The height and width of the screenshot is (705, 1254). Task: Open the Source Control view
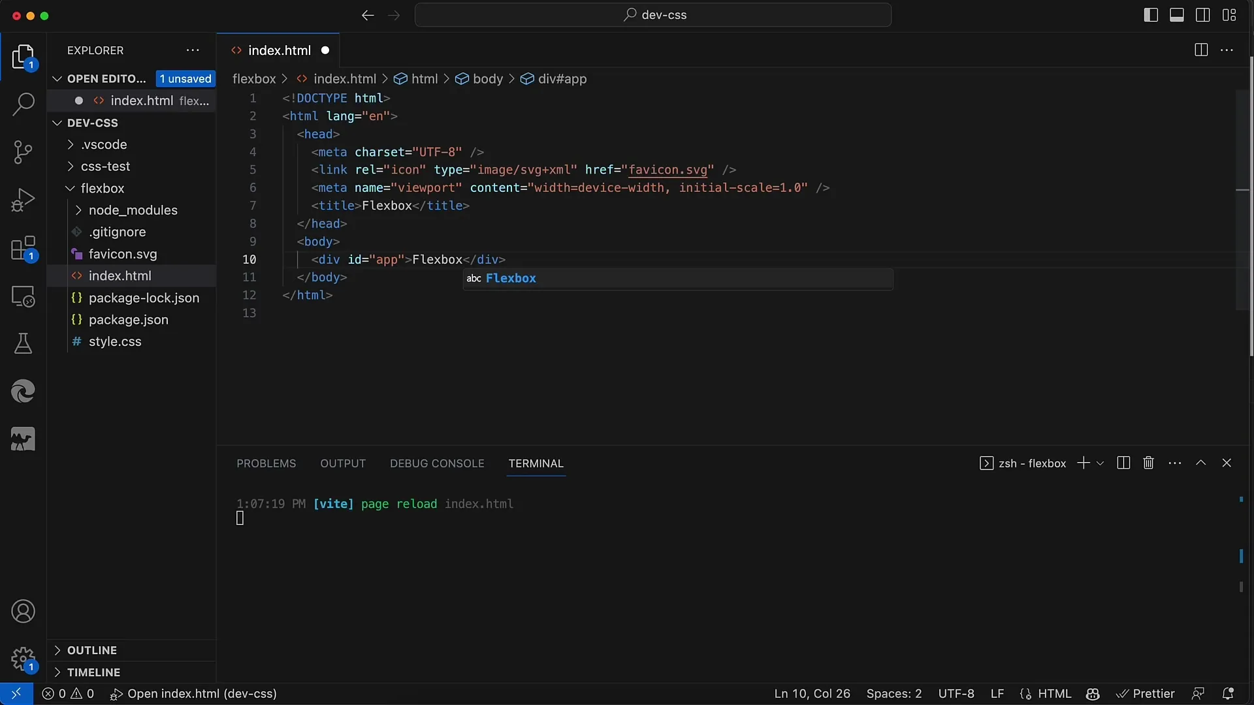tap(24, 152)
